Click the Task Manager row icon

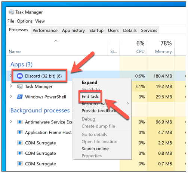coord(20,86)
